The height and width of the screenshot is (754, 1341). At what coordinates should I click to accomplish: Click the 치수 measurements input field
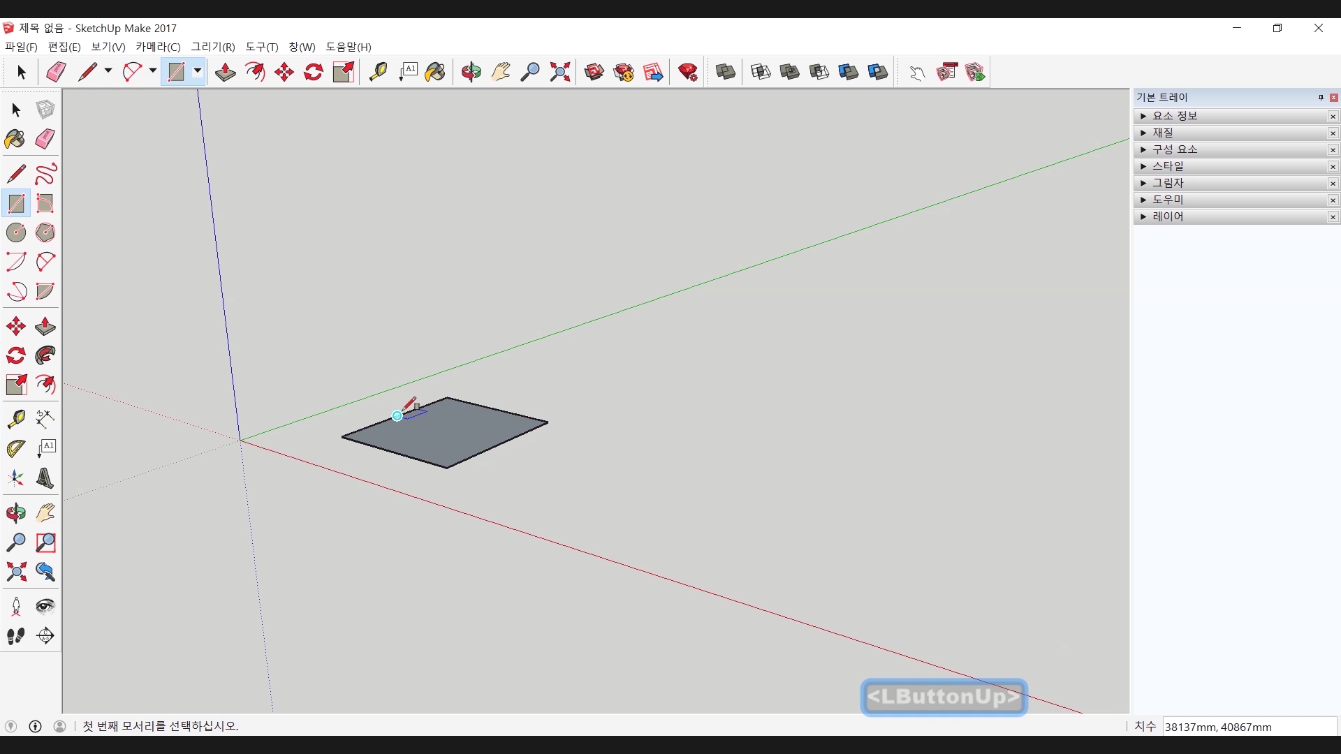[x=1249, y=727]
